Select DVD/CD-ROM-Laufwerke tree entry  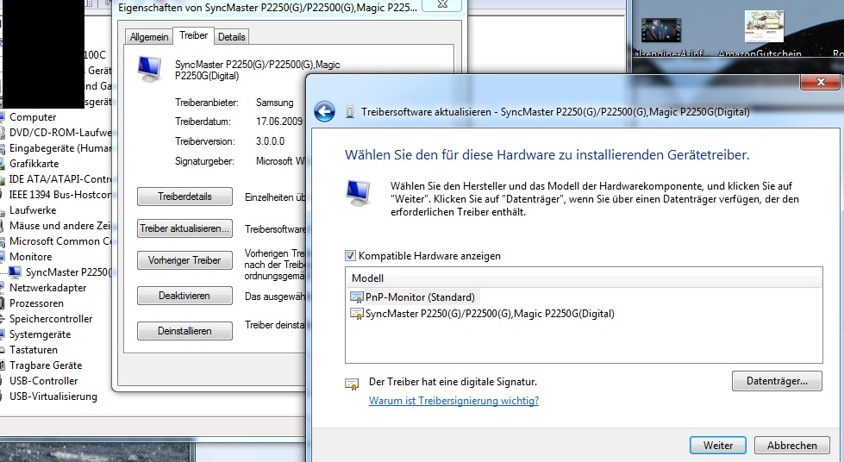click(60, 133)
